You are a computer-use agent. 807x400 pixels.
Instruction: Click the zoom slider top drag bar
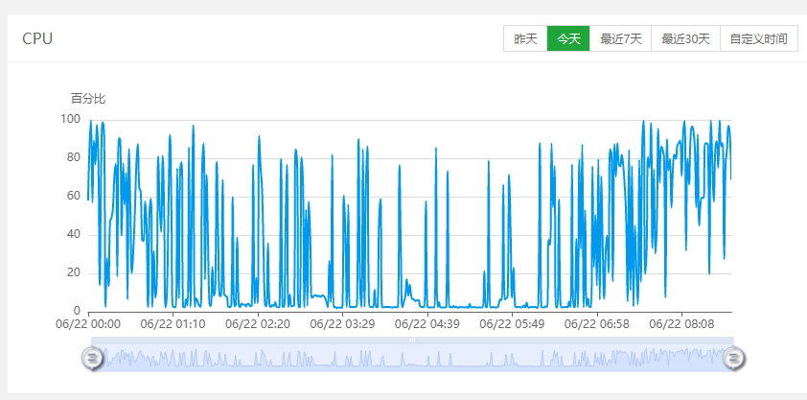point(412,341)
